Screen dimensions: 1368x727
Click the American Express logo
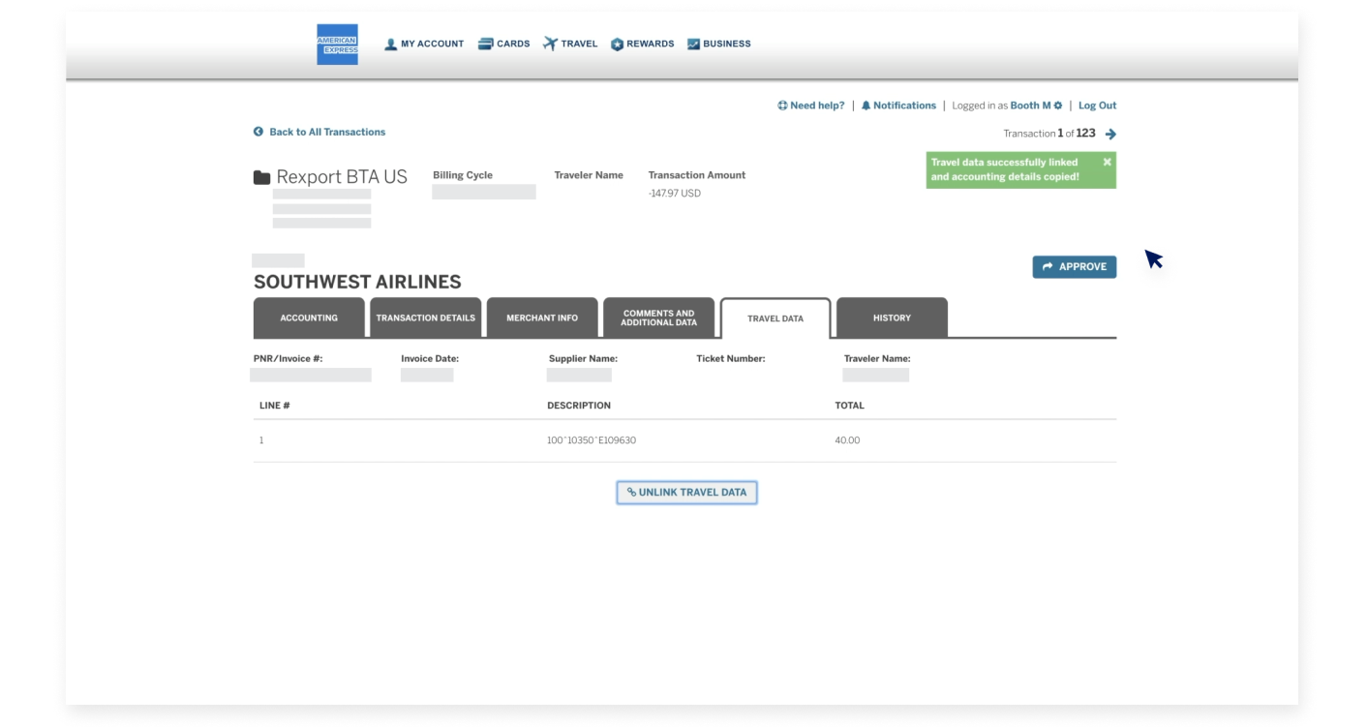click(x=338, y=43)
